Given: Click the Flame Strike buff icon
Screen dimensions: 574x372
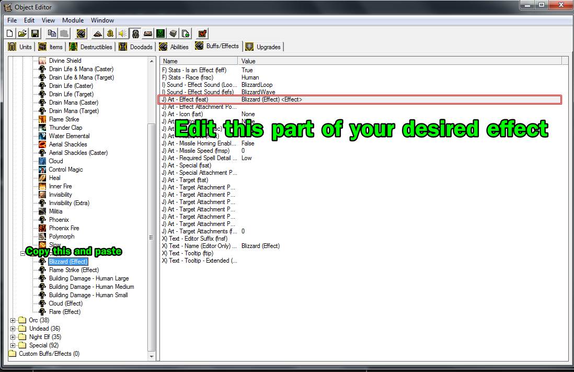Looking at the screenshot, I should pos(42,119).
